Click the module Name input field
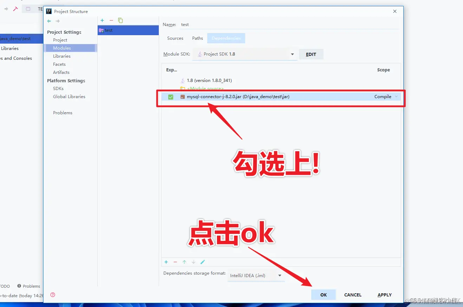 pyautogui.click(x=289, y=25)
